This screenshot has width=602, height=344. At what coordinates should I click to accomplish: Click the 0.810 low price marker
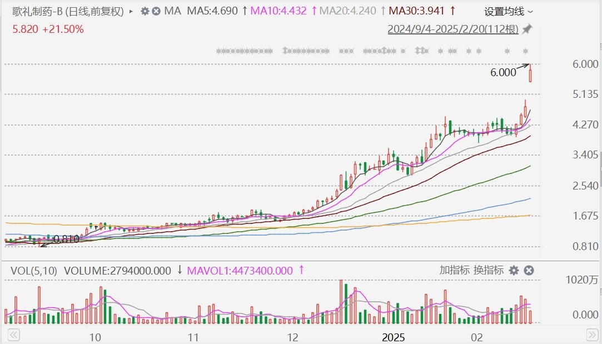click(x=66, y=240)
